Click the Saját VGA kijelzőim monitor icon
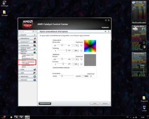This screenshot has height=119, width=149. tap(35, 52)
